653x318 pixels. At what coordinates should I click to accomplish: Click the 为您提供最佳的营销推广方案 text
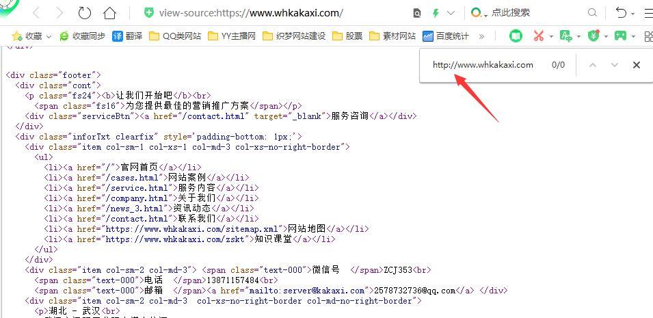(x=187, y=106)
